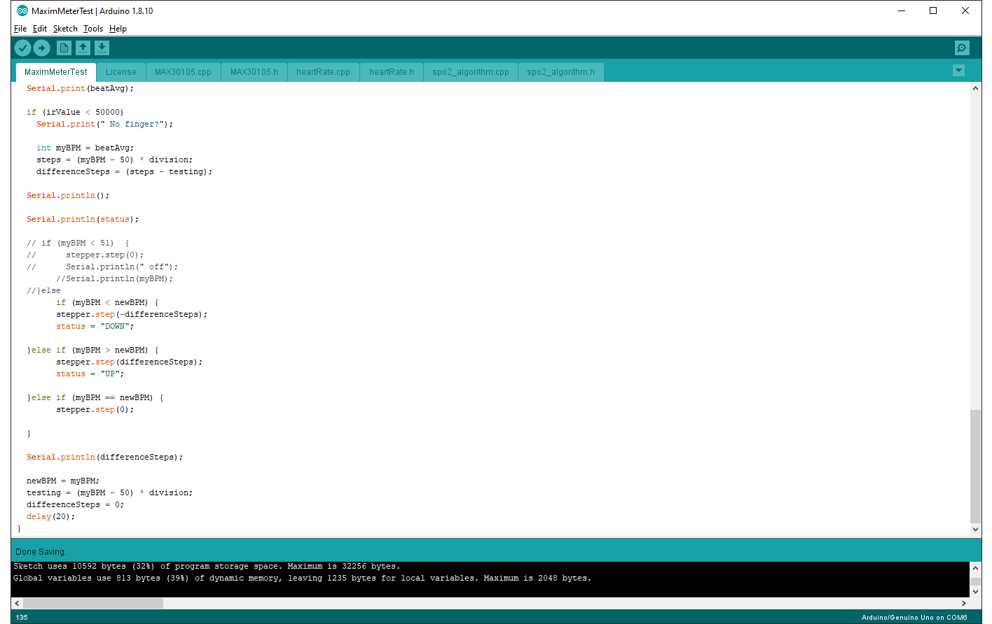This screenshot has width=992, height=624.
Task: Switch to the MAX30105.h tab
Action: [x=254, y=72]
